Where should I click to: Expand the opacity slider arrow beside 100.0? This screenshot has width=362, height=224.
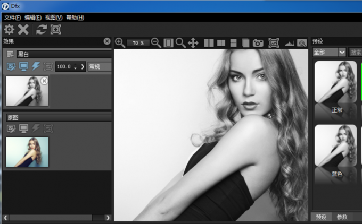83,67
